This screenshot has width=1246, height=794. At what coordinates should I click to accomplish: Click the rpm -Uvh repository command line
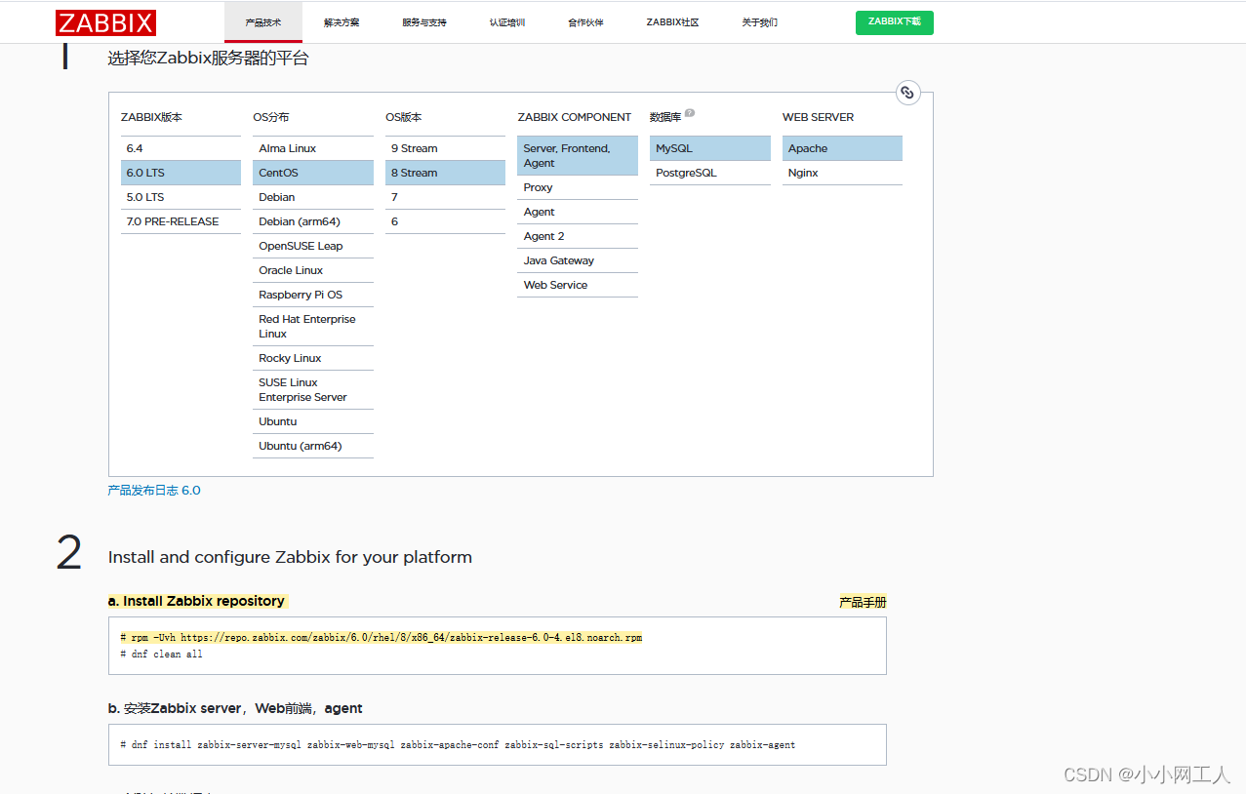382,637
